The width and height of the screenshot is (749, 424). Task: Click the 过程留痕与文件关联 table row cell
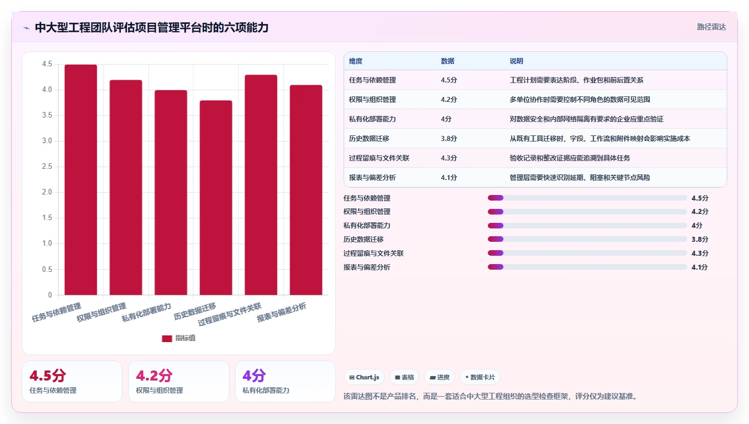pos(379,158)
